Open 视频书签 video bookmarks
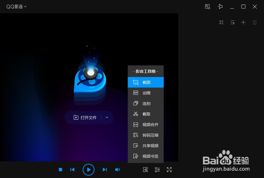 (146, 156)
